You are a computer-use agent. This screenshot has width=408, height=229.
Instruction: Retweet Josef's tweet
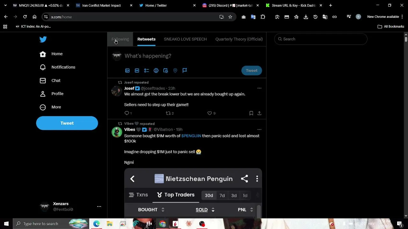pyautogui.click(x=168, y=113)
